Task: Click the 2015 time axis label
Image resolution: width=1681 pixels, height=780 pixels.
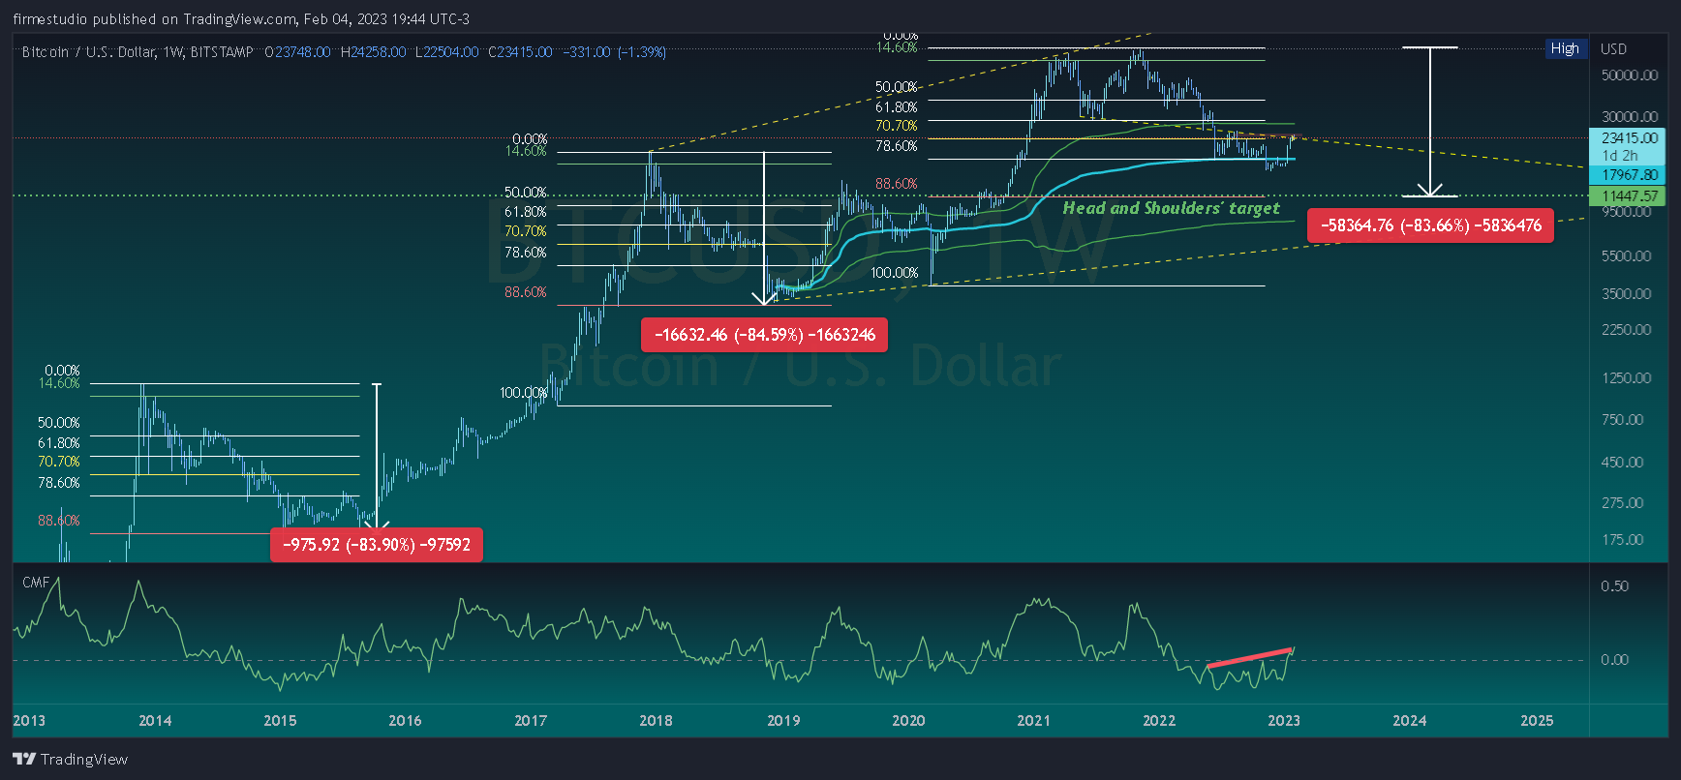Action: tap(280, 720)
